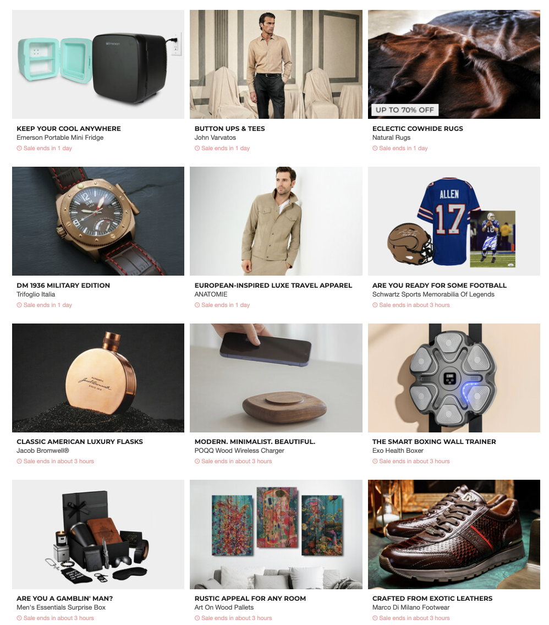Open 'ECLECTIC COWHIDE RUGS' sale title
The image size is (549, 625).
pos(418,129)
